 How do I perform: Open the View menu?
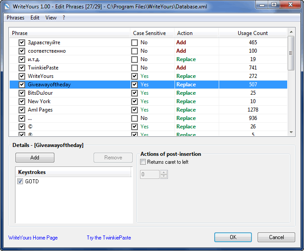(51, 18)
